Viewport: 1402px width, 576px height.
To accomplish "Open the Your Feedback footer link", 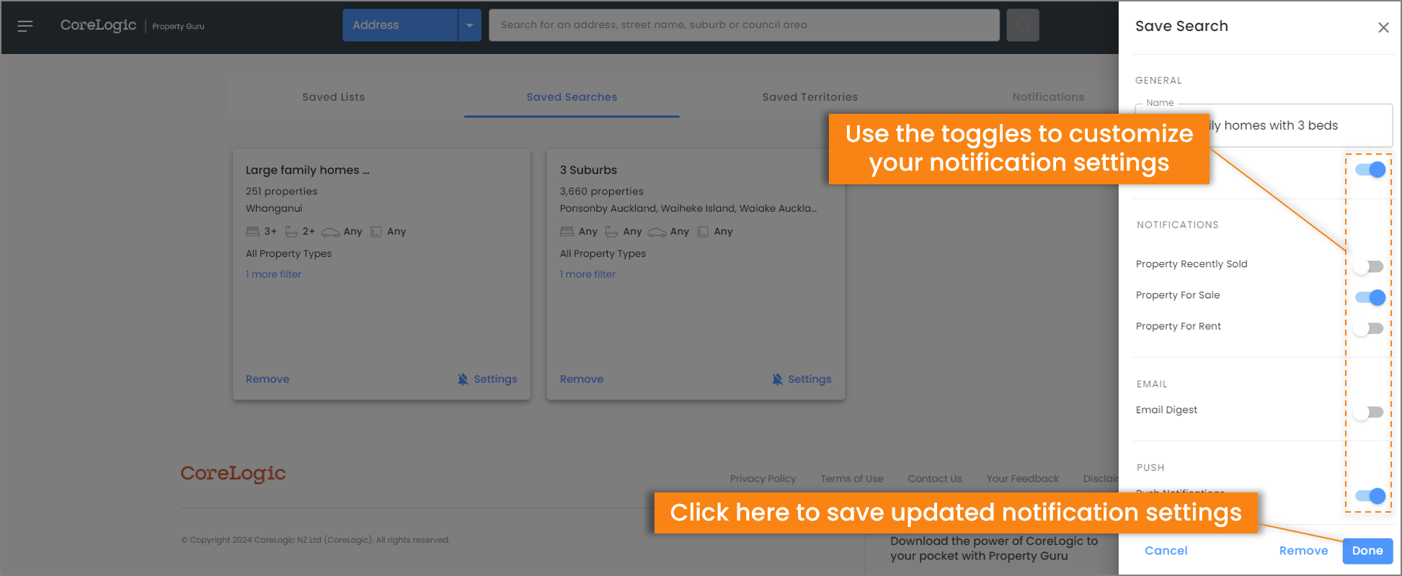I will [x=1023, y=479].
